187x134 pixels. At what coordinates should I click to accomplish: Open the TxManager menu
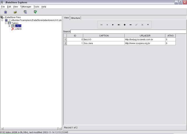pyautogui.click(x=26, y=7)
